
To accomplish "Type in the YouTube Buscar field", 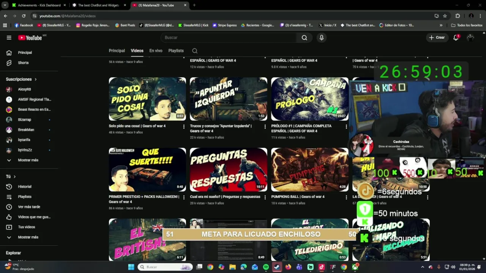I will coord(229,38).
